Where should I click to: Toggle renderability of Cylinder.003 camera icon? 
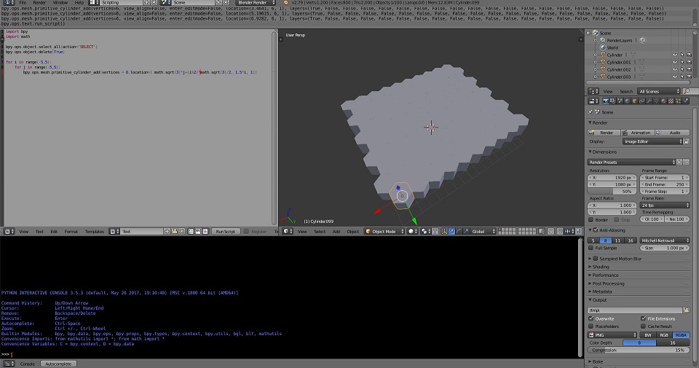690,77
